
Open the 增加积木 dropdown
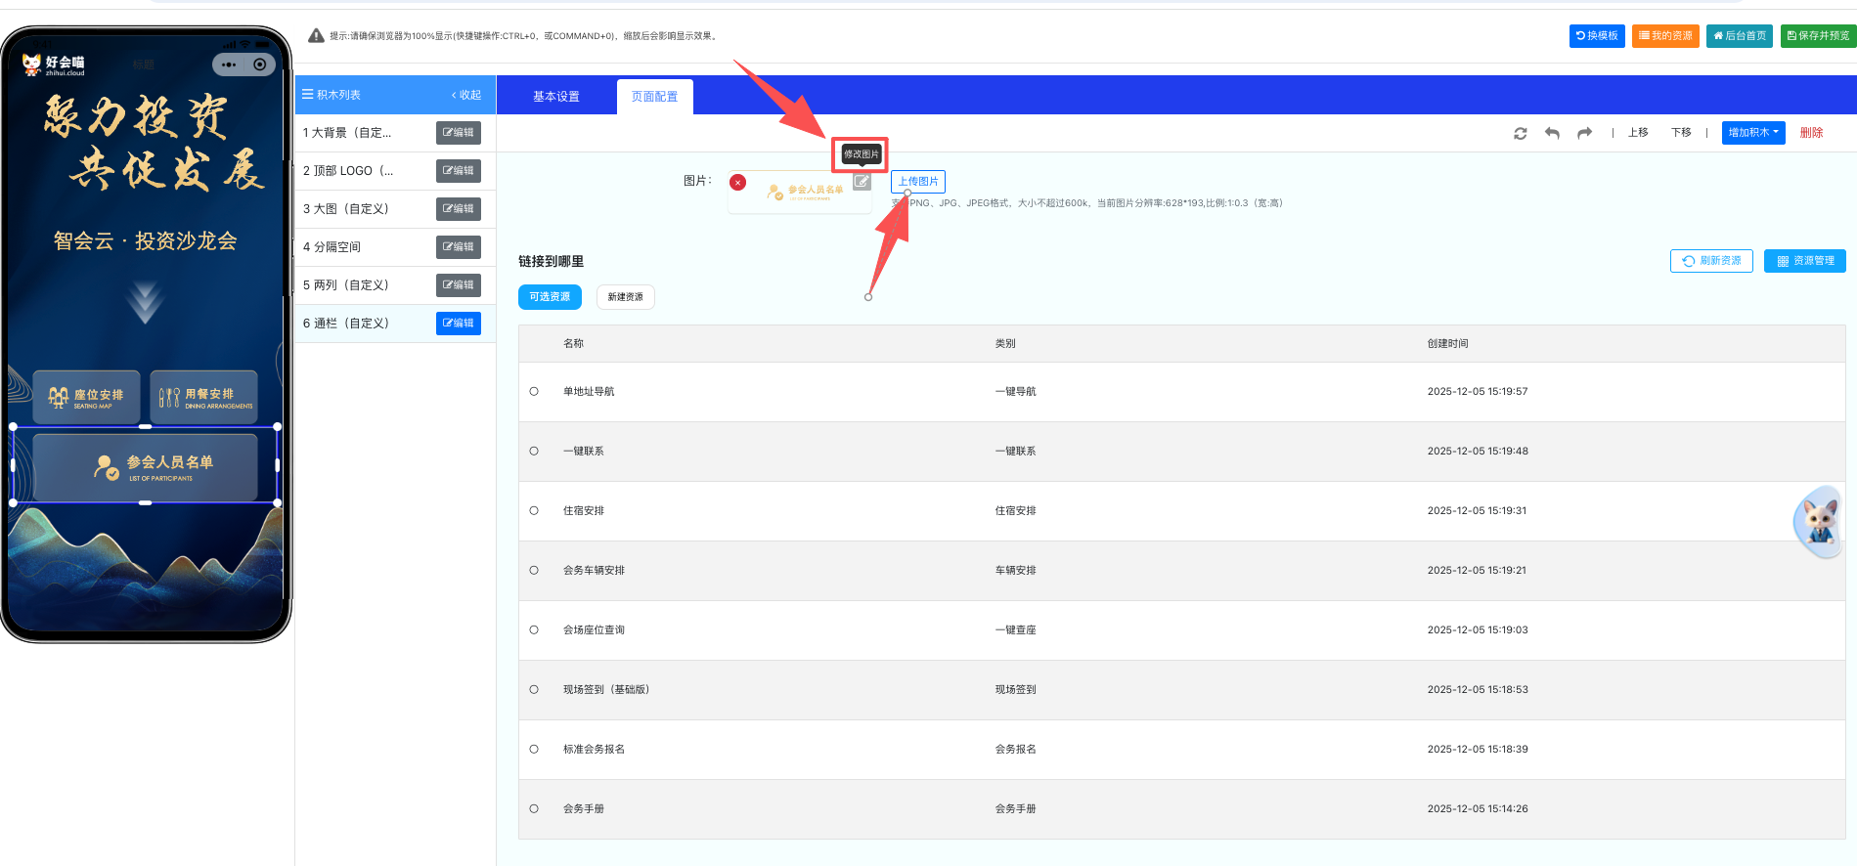[1752, 133]
